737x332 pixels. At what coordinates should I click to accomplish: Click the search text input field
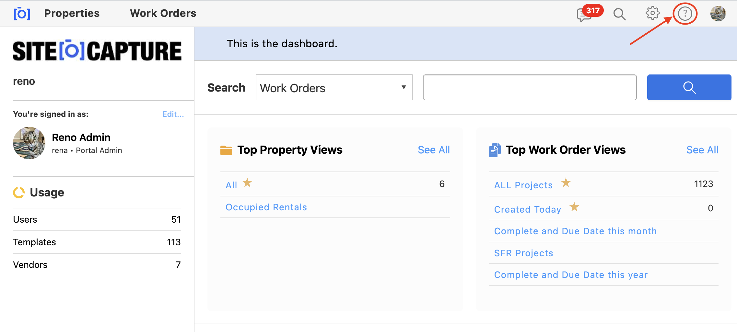pyautogui.click(x=530, y=87)
